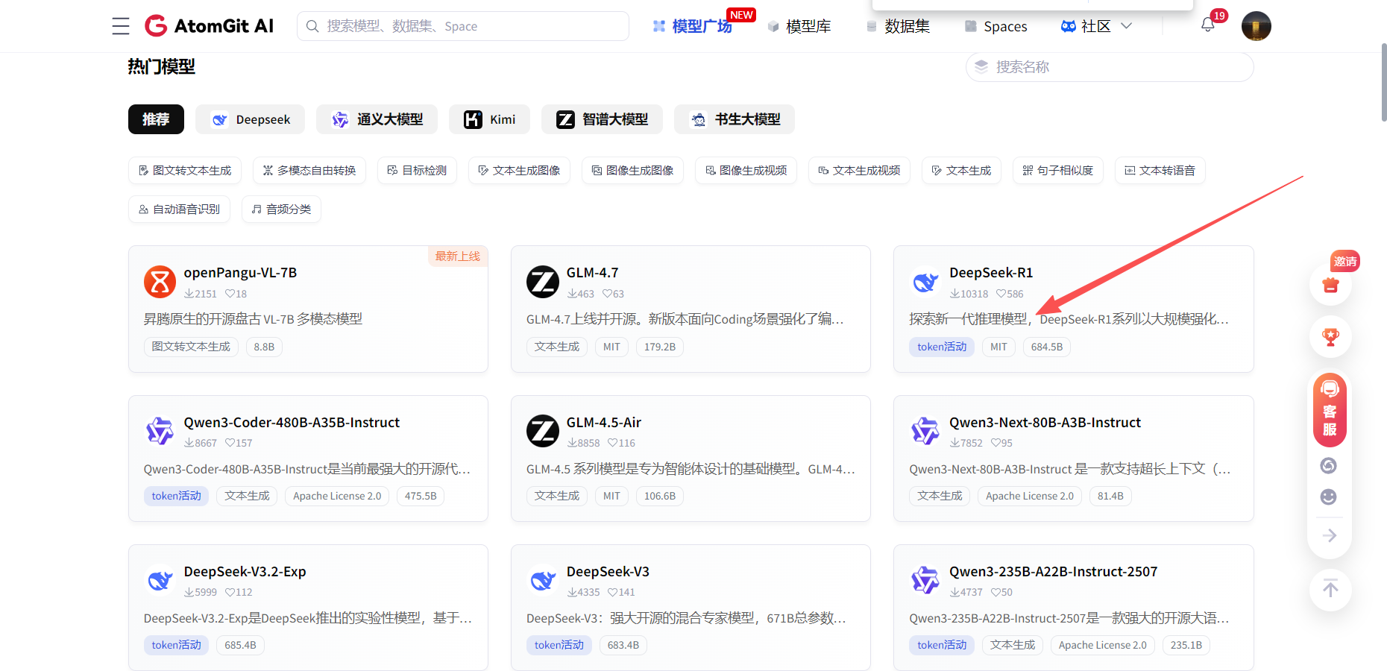Click the search magnifier icon in top bar

click(313, 26)
